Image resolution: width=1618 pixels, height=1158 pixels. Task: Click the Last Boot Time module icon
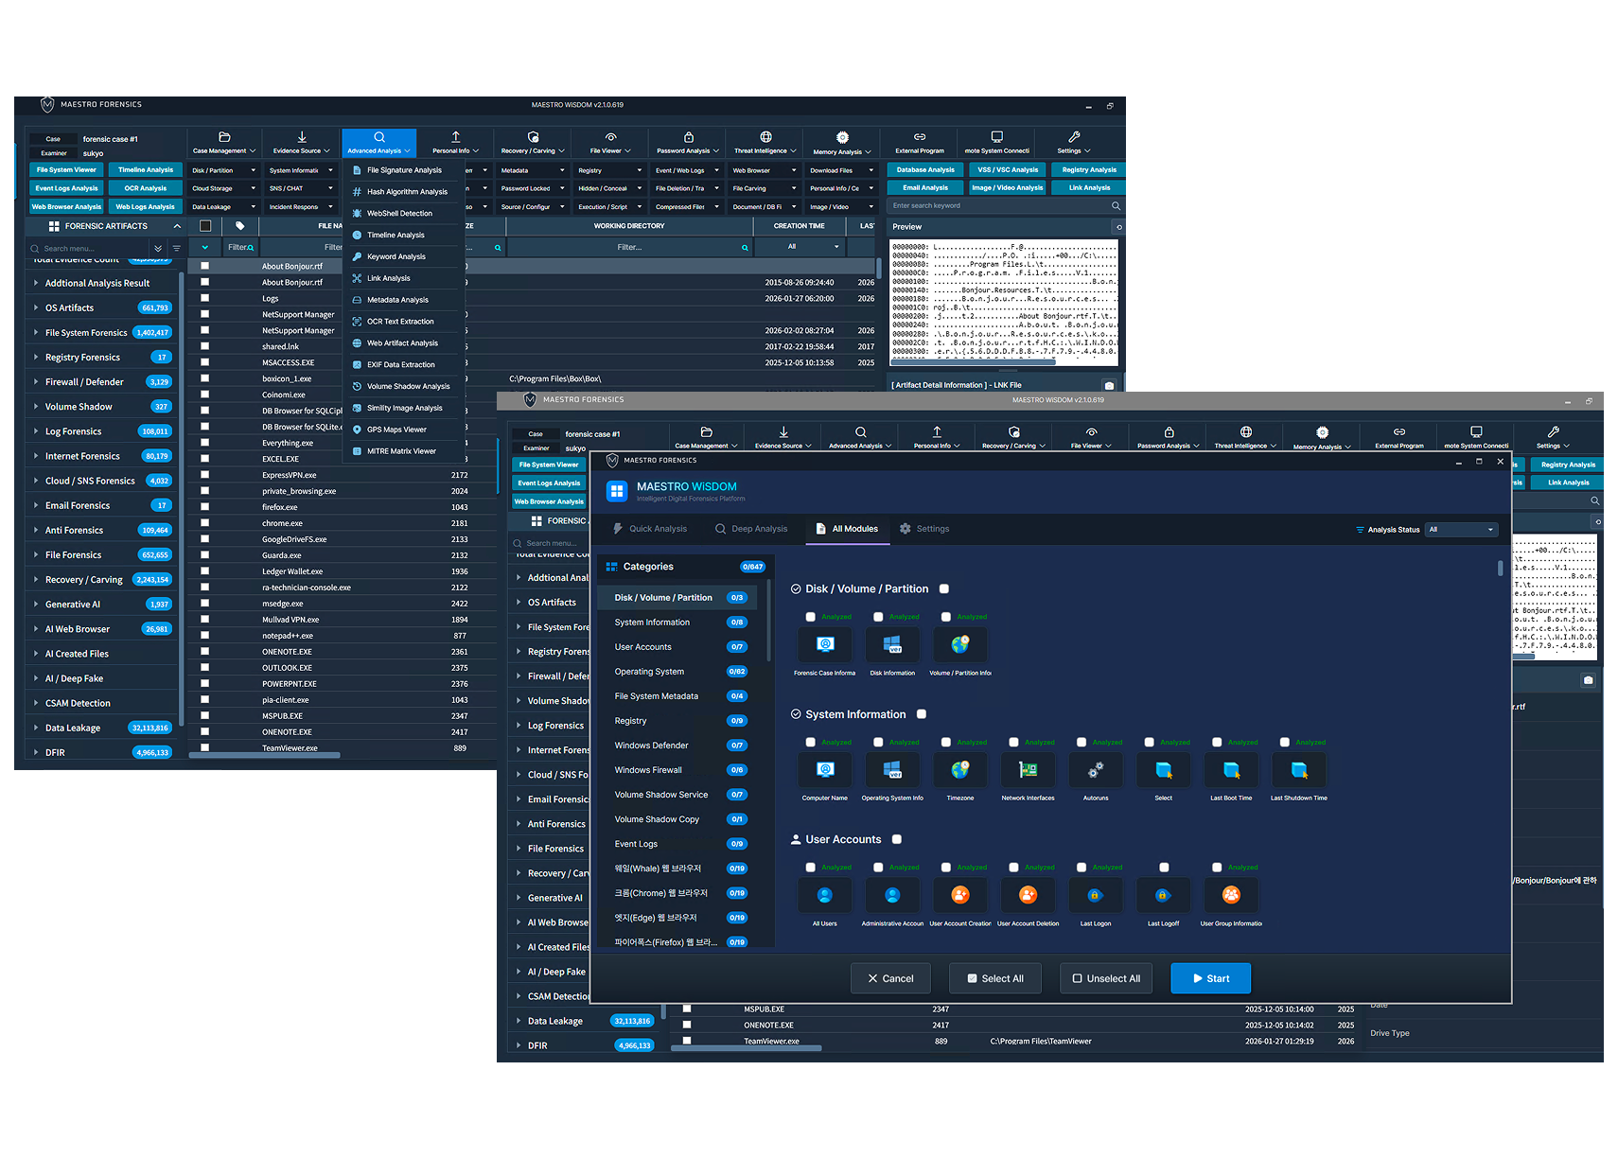pyautogui.click(x=1231, y=770)
